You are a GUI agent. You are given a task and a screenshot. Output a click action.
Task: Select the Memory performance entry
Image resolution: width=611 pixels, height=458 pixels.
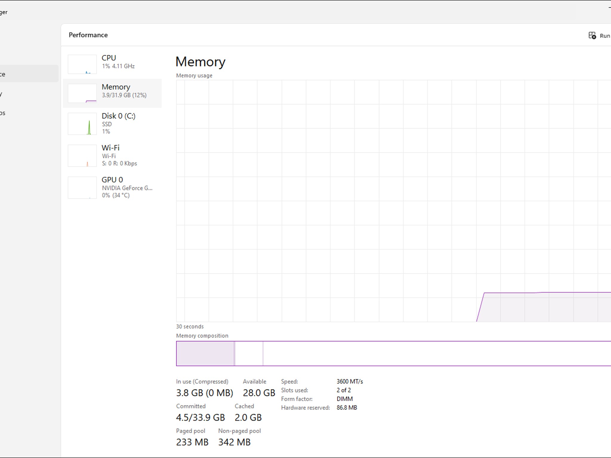[x=112, y=93]
